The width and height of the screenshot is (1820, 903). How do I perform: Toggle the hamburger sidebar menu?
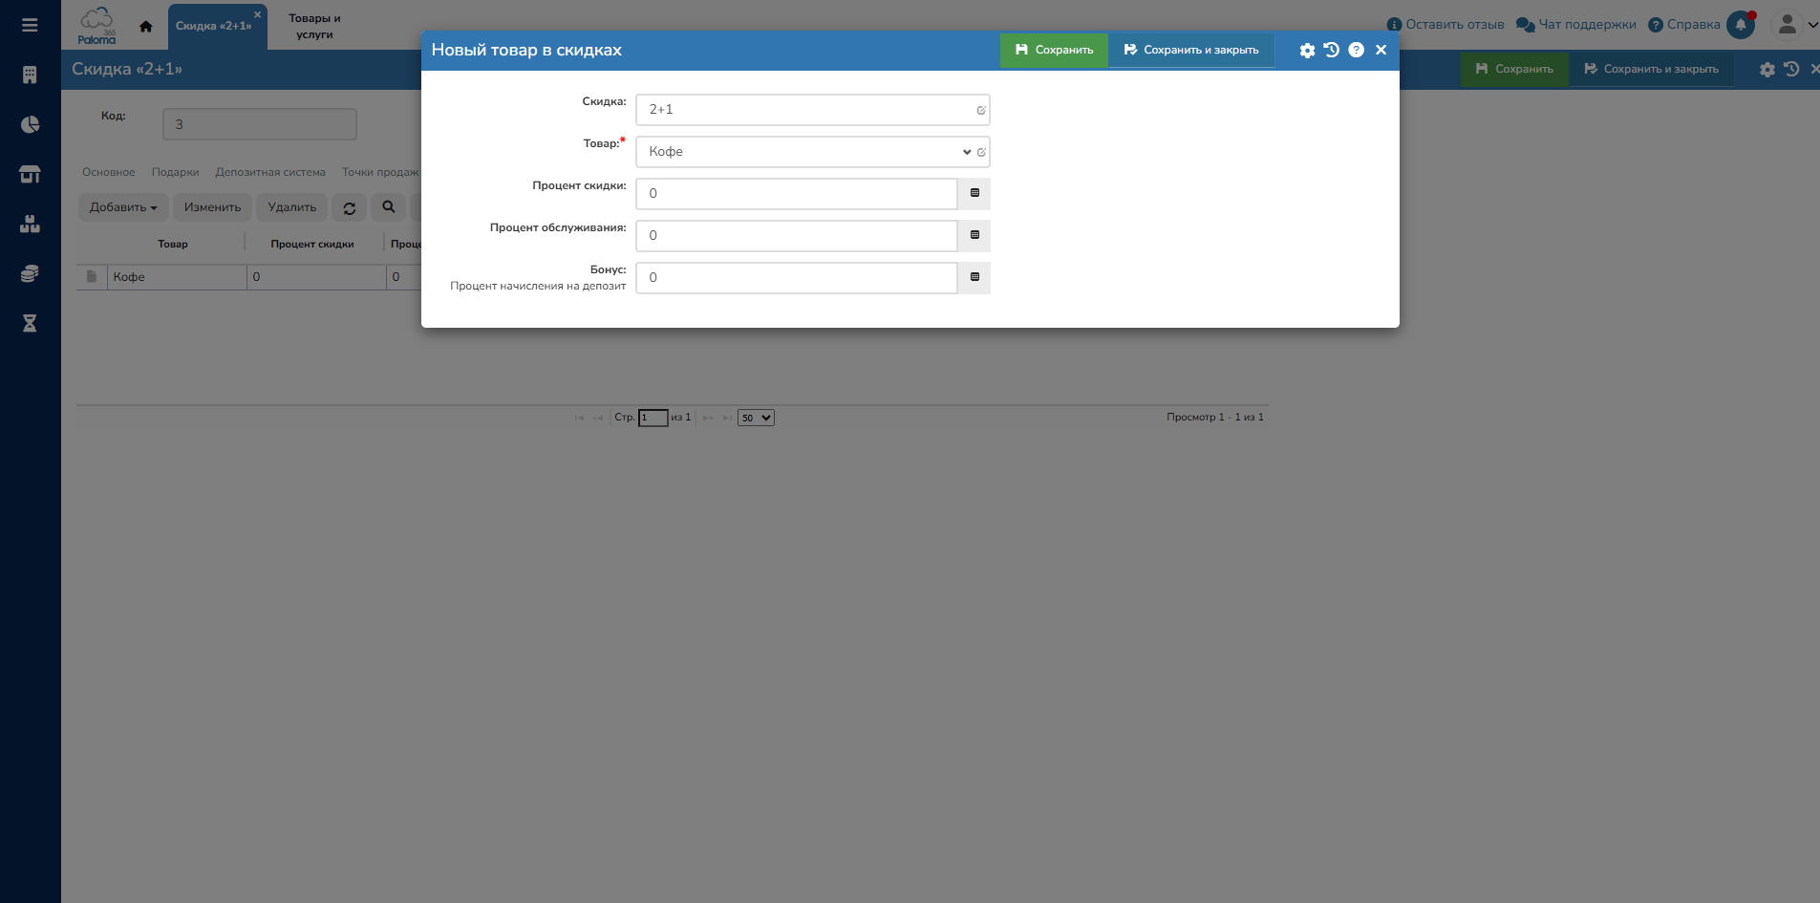pyautogui.click(x=30, y=25)
